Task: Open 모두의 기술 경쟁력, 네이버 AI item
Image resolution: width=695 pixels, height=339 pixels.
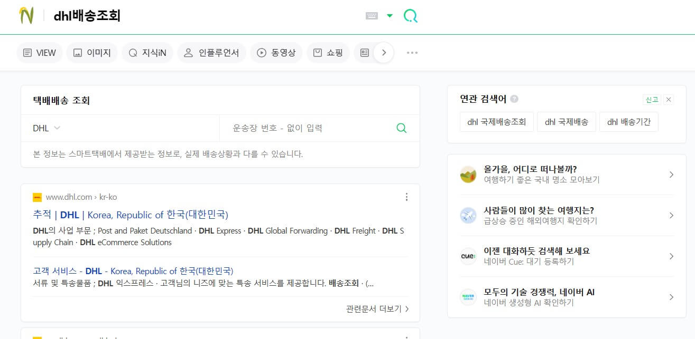Action: 567,297
